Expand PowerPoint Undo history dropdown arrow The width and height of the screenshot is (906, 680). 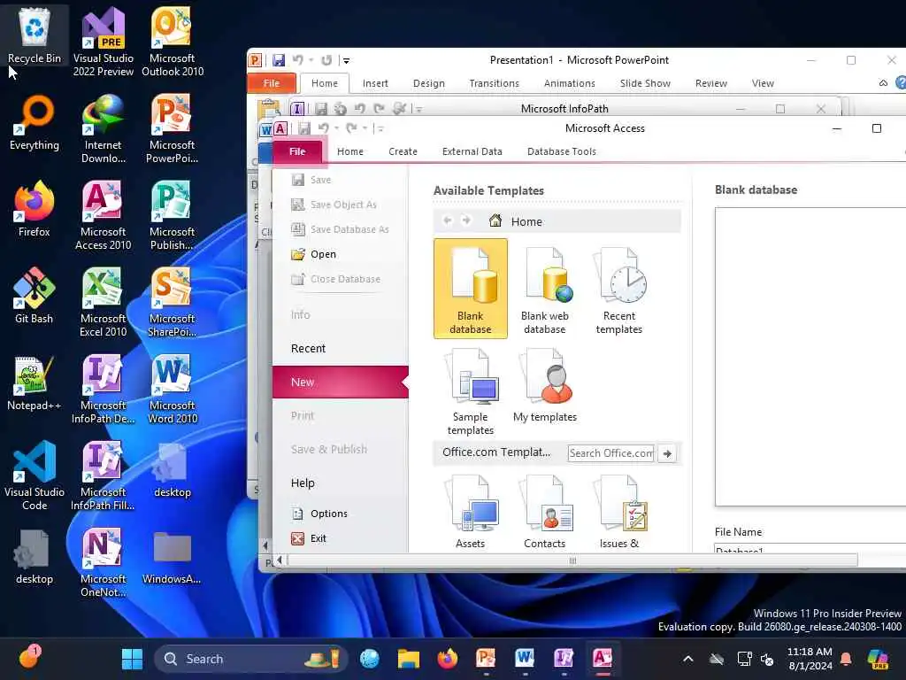(311, 60)
